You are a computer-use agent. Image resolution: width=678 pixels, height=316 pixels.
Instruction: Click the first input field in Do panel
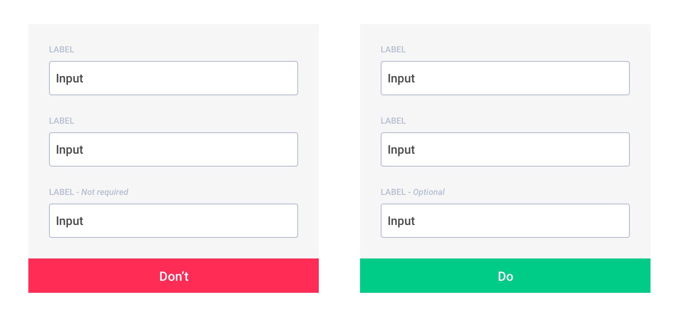click(505, 78)
